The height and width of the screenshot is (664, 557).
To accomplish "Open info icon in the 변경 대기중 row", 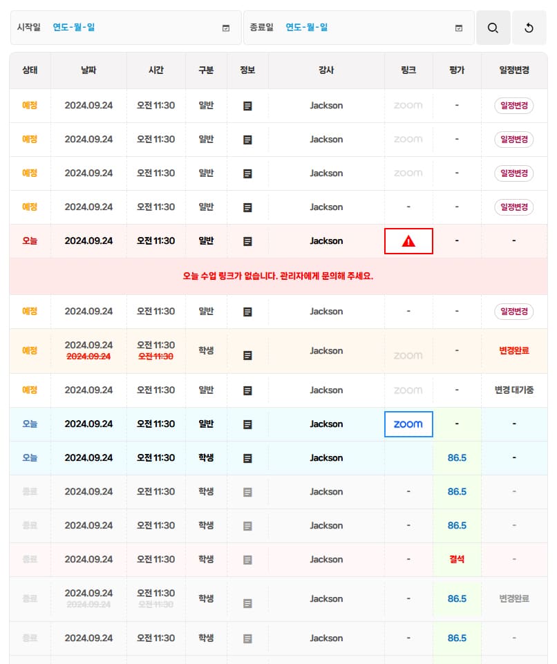I will coord(247,390).
